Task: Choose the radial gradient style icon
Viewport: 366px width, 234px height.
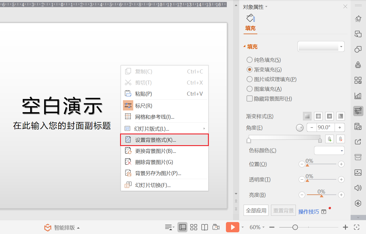Action: click(x=318, y=116)
